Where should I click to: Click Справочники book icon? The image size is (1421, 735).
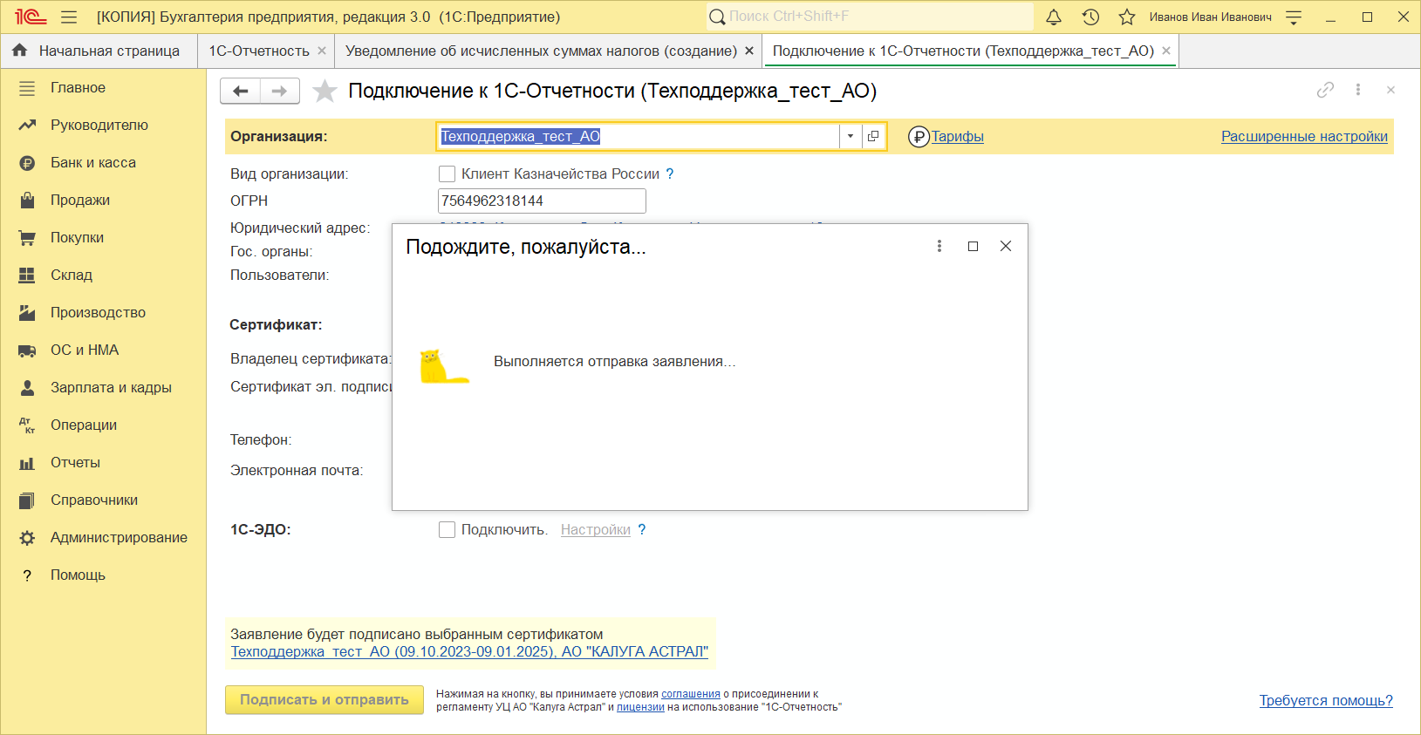[x=27, y=500]
